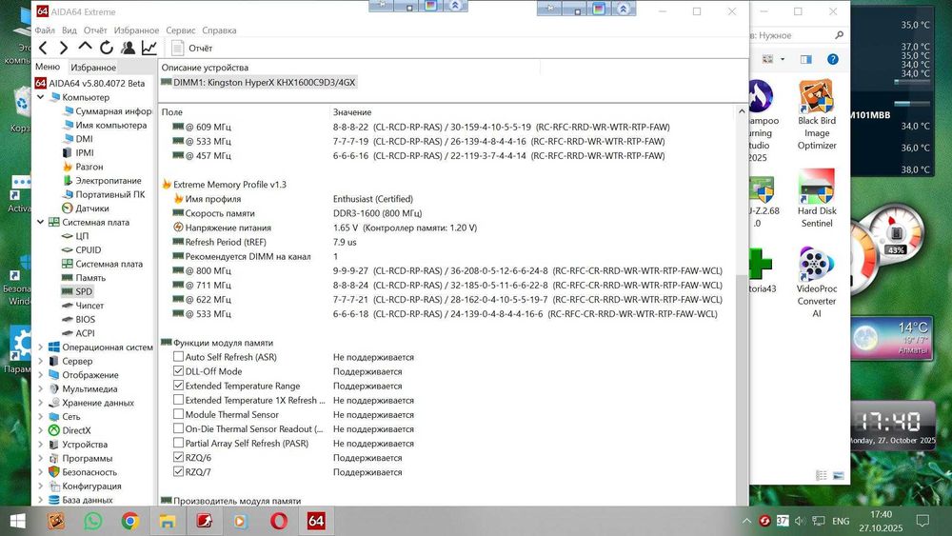Open the Избранное menu in the menu bar
The image size is (952, 536).
[x=136, y=30]
